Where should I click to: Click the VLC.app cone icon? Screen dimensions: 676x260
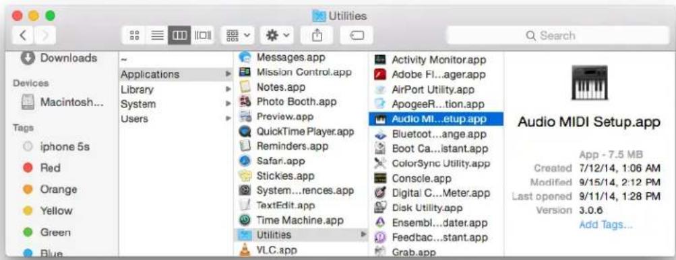pos(245,249)
